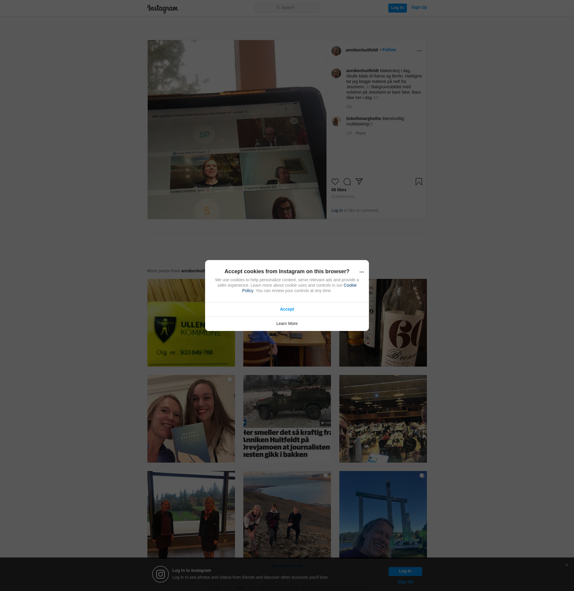Open the selfie with wooden cross thumbnail
Viewport: 574px width, 591px height.
click(x=383, y=515)
